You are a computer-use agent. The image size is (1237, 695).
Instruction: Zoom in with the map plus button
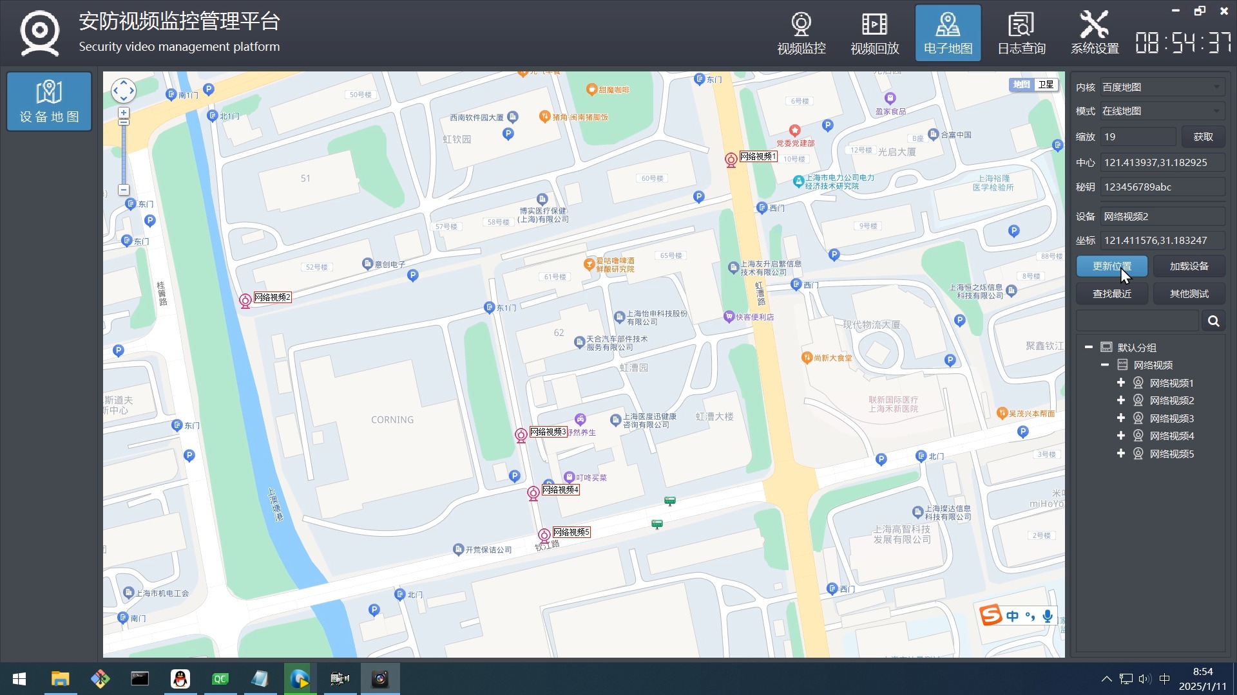click(123, 113)
